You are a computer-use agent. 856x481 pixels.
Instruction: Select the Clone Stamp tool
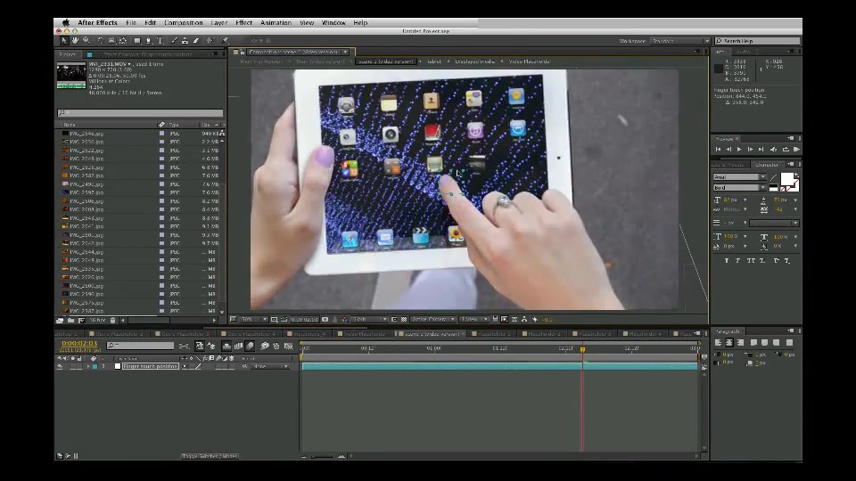click(x=185, y=41)
